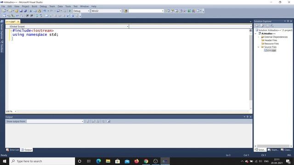The width and height of the screenshot is (294, 165).
Task: Toggle word wrap in Output window toolbar
Action: tap(108, 121)
